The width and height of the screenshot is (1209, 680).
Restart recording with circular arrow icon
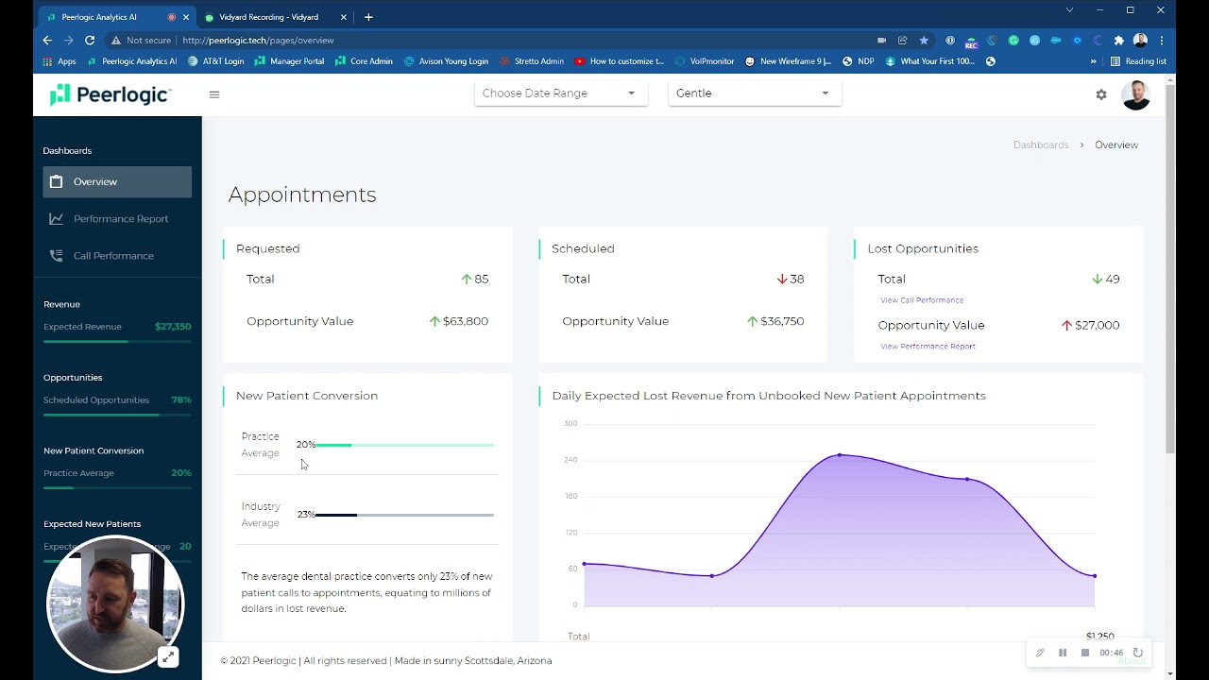1137,653
